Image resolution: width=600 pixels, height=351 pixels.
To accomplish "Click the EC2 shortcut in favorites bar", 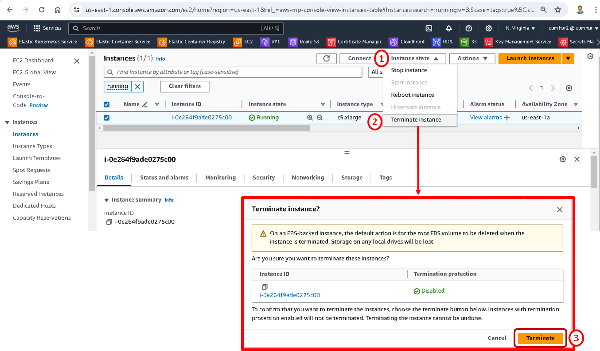I will pyautogui.click(x=244, y=42).
